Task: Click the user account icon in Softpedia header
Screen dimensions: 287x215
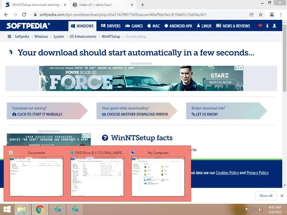Action: 274,25
